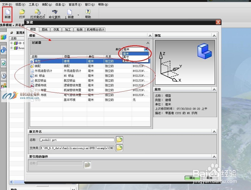The image size is (251, 190).
Task: Collapse the 属性 properties section
Action: point(215,89)
